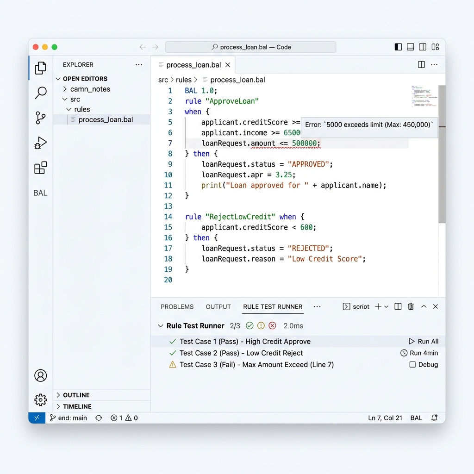The image size is (474, 474).
Task: Open notifications bell in status bar
Action: click(434, 418)
